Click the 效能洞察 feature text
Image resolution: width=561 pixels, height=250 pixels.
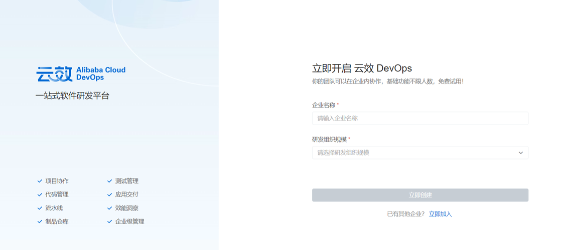127,208
